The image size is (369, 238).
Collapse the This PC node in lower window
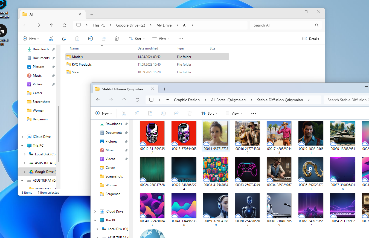point(95,220)
